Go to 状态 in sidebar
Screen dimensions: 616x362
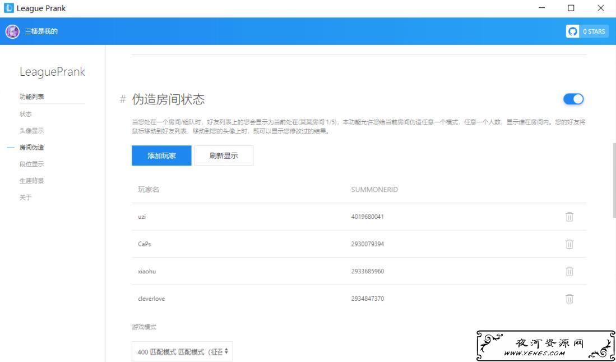pos(26,114)
